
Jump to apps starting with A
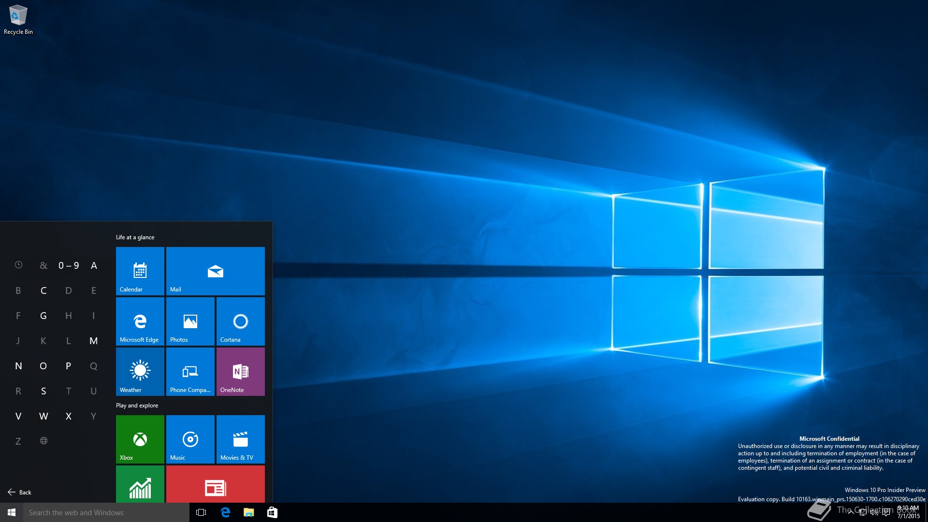[x=94, y=265]
